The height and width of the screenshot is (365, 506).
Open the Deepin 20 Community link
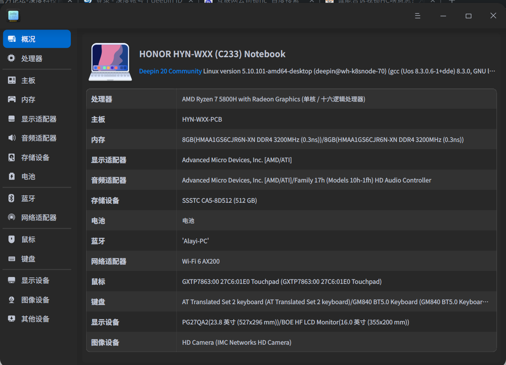coord(170,71)
